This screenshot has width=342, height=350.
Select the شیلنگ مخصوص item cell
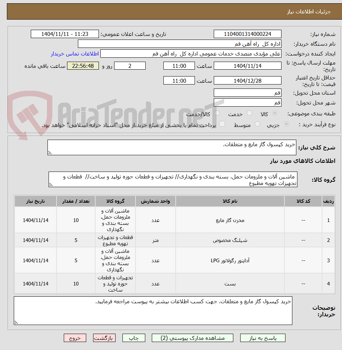point(230,240)
